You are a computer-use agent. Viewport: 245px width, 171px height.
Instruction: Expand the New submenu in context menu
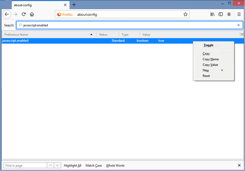click(206, 70)
